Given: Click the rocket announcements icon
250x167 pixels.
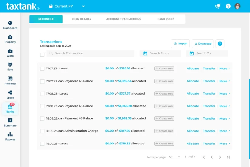Looking at the screenshot, I should click(218, 6).
